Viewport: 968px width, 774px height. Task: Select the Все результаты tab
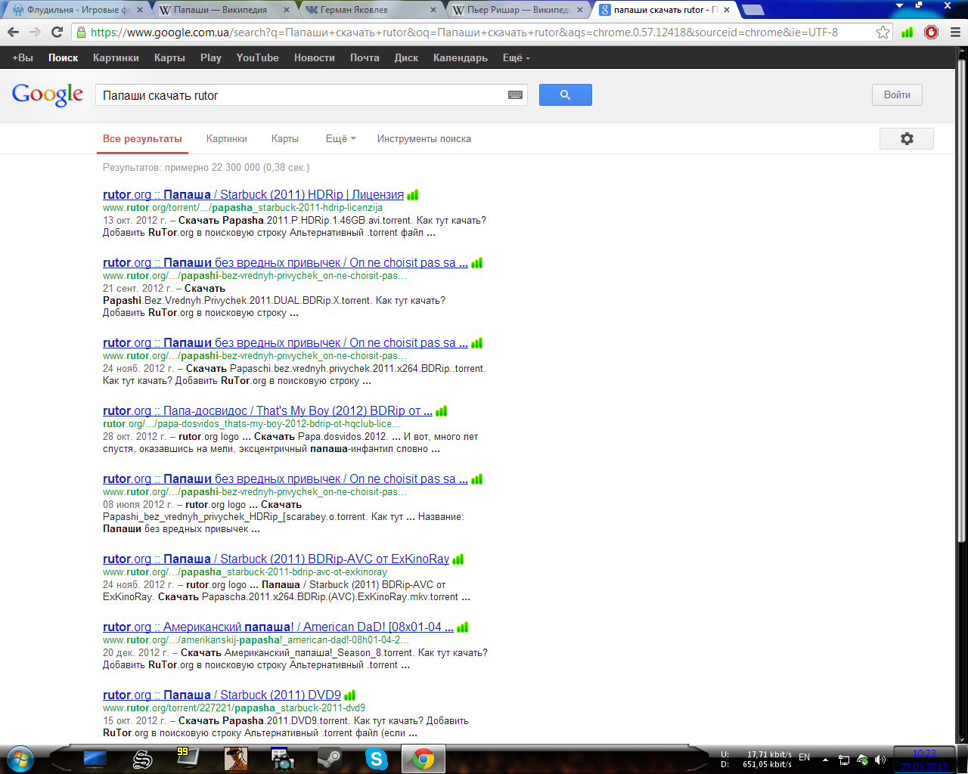click(142, 138)
